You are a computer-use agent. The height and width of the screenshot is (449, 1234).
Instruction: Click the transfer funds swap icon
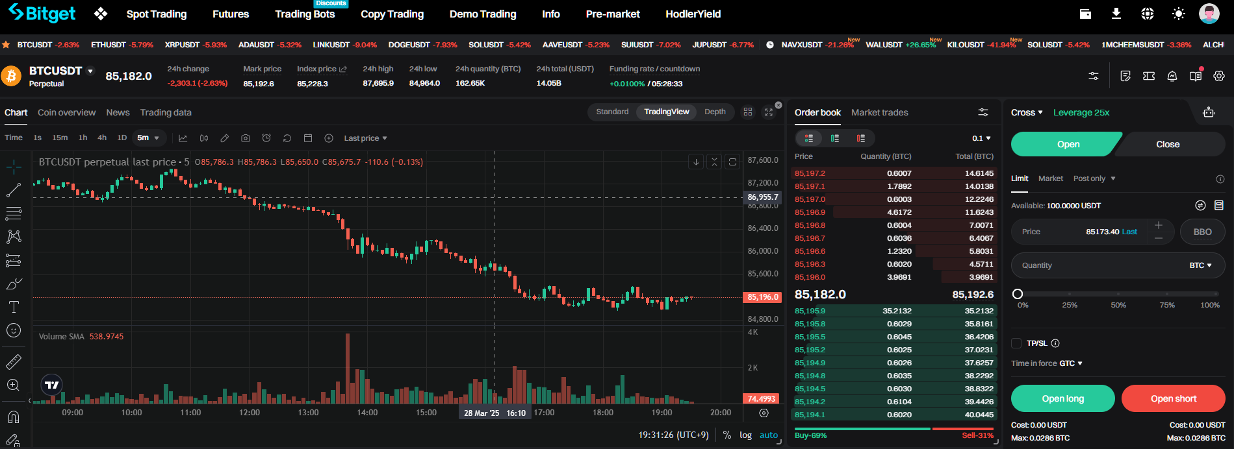tap(1200, 206)
